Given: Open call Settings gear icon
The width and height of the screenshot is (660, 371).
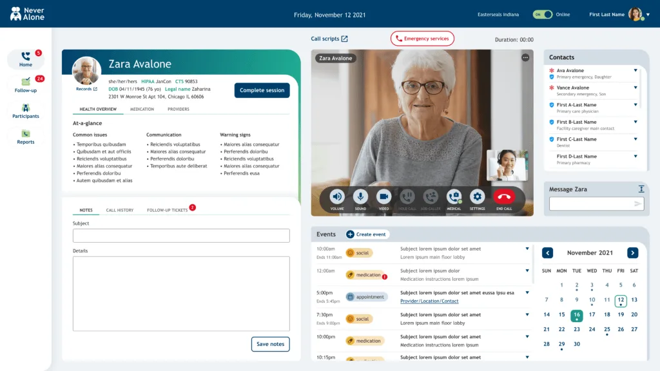Looking at the screenshot, I should [x=477, y=197].
